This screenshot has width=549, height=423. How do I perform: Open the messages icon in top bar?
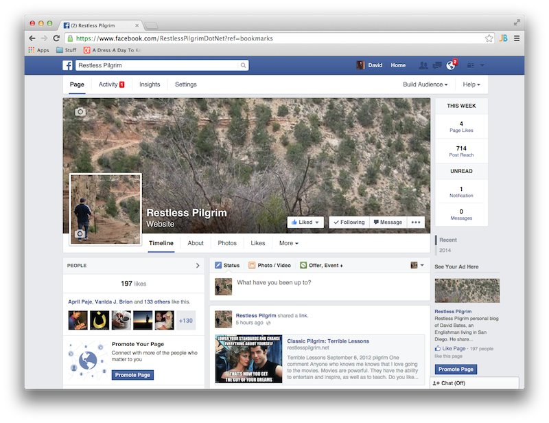(437, 65)
